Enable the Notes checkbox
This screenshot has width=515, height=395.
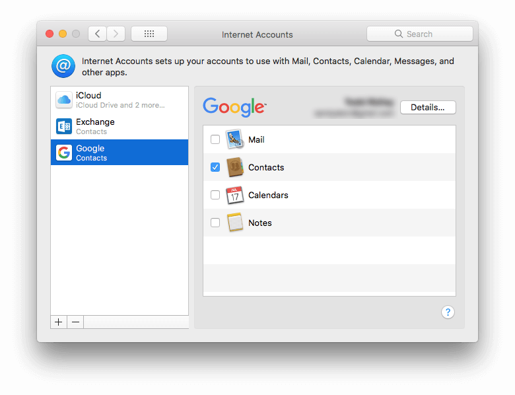coord(215,223)
